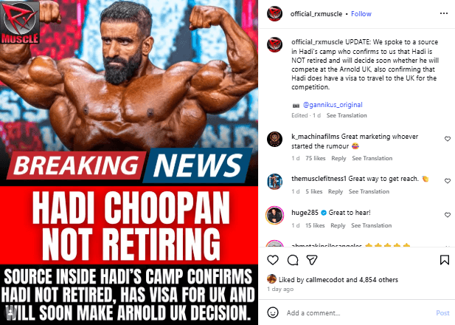Follow official_rxmuscle
Viewport: 455px width, 325px height.
(x=361, y=13)
